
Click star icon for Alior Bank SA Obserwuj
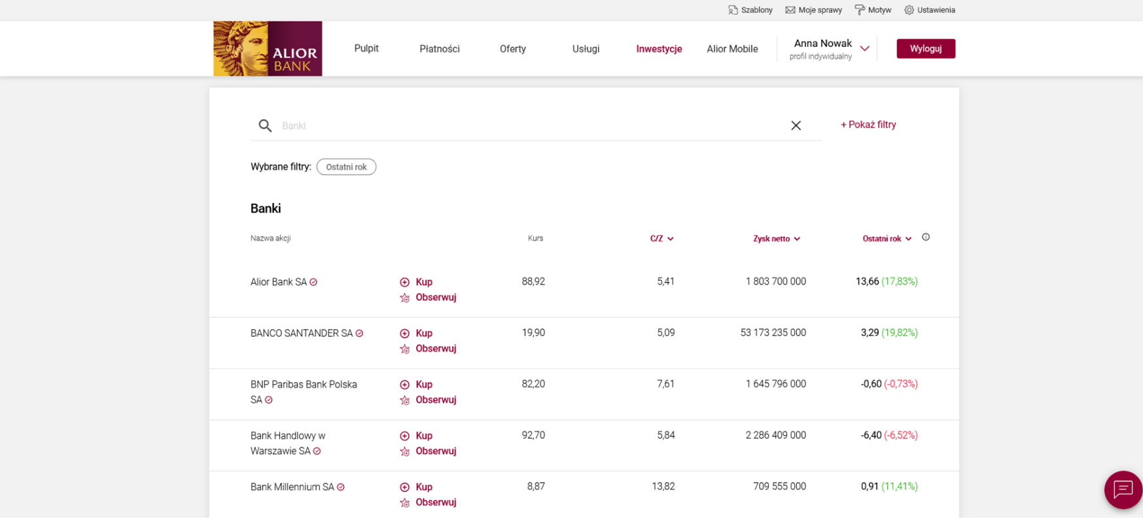pyautogui.click(x=404, y=298)
